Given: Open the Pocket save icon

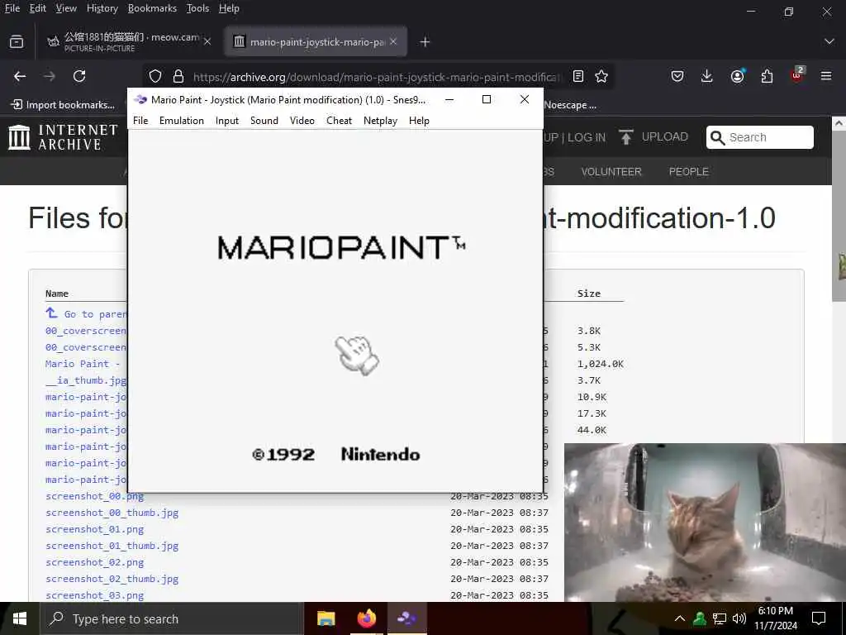Looking at the screenshot, I should [x=677, y=76].
